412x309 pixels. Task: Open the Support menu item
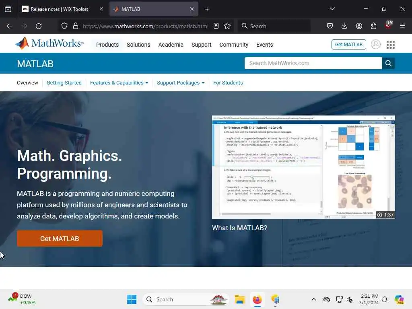pyautogui.click(x=201, y=45)
